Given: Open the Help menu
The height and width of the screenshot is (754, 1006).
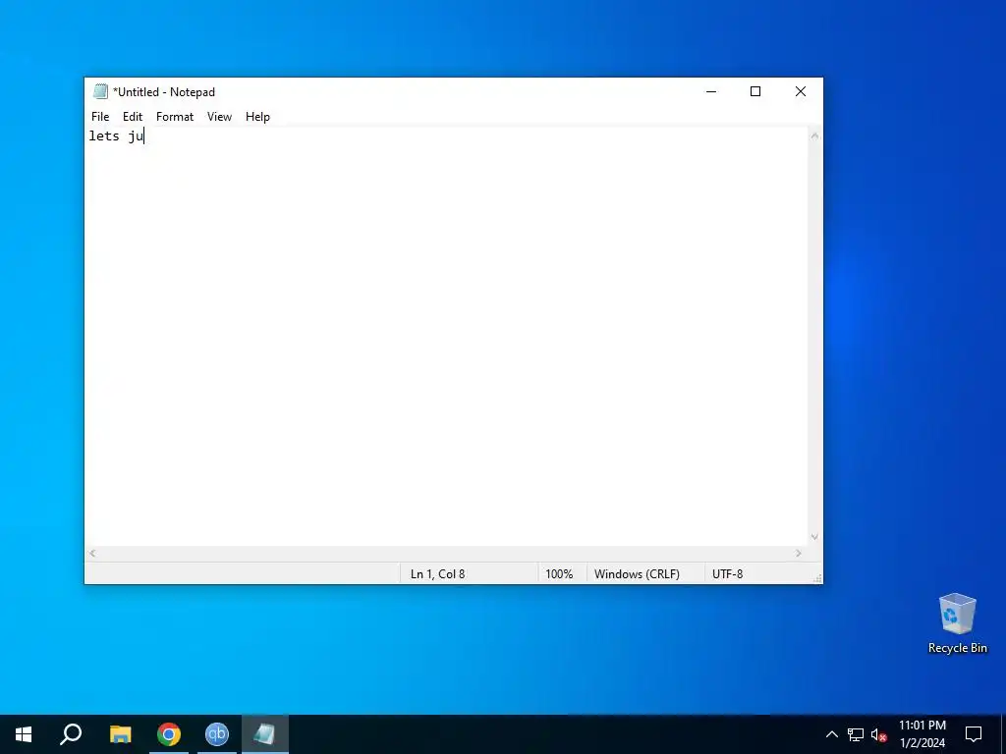Looking at the screenshot, I should click(257, 117).
